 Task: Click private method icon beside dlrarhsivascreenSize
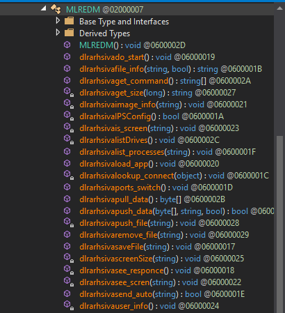[x=69, y=259]
